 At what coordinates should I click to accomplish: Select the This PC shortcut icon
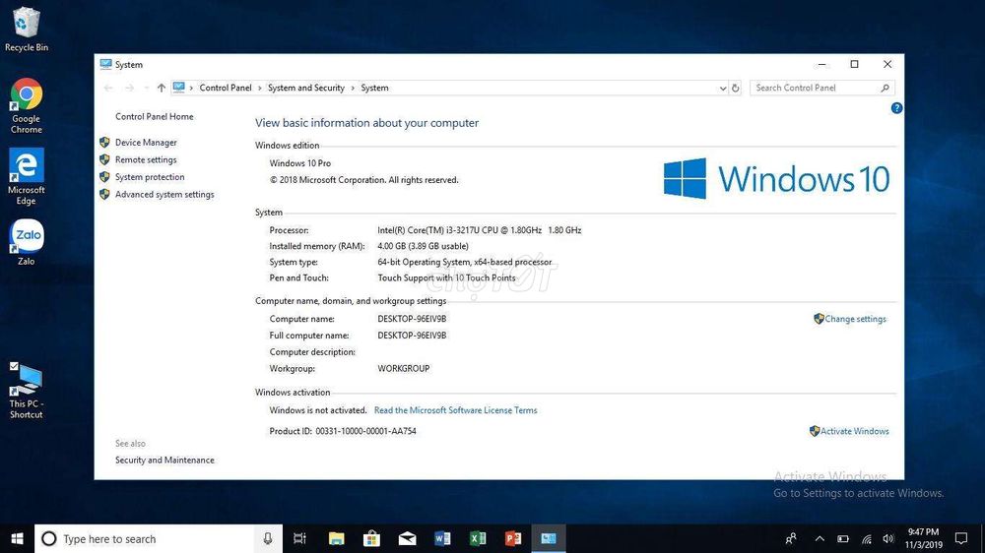click(26, 390)
